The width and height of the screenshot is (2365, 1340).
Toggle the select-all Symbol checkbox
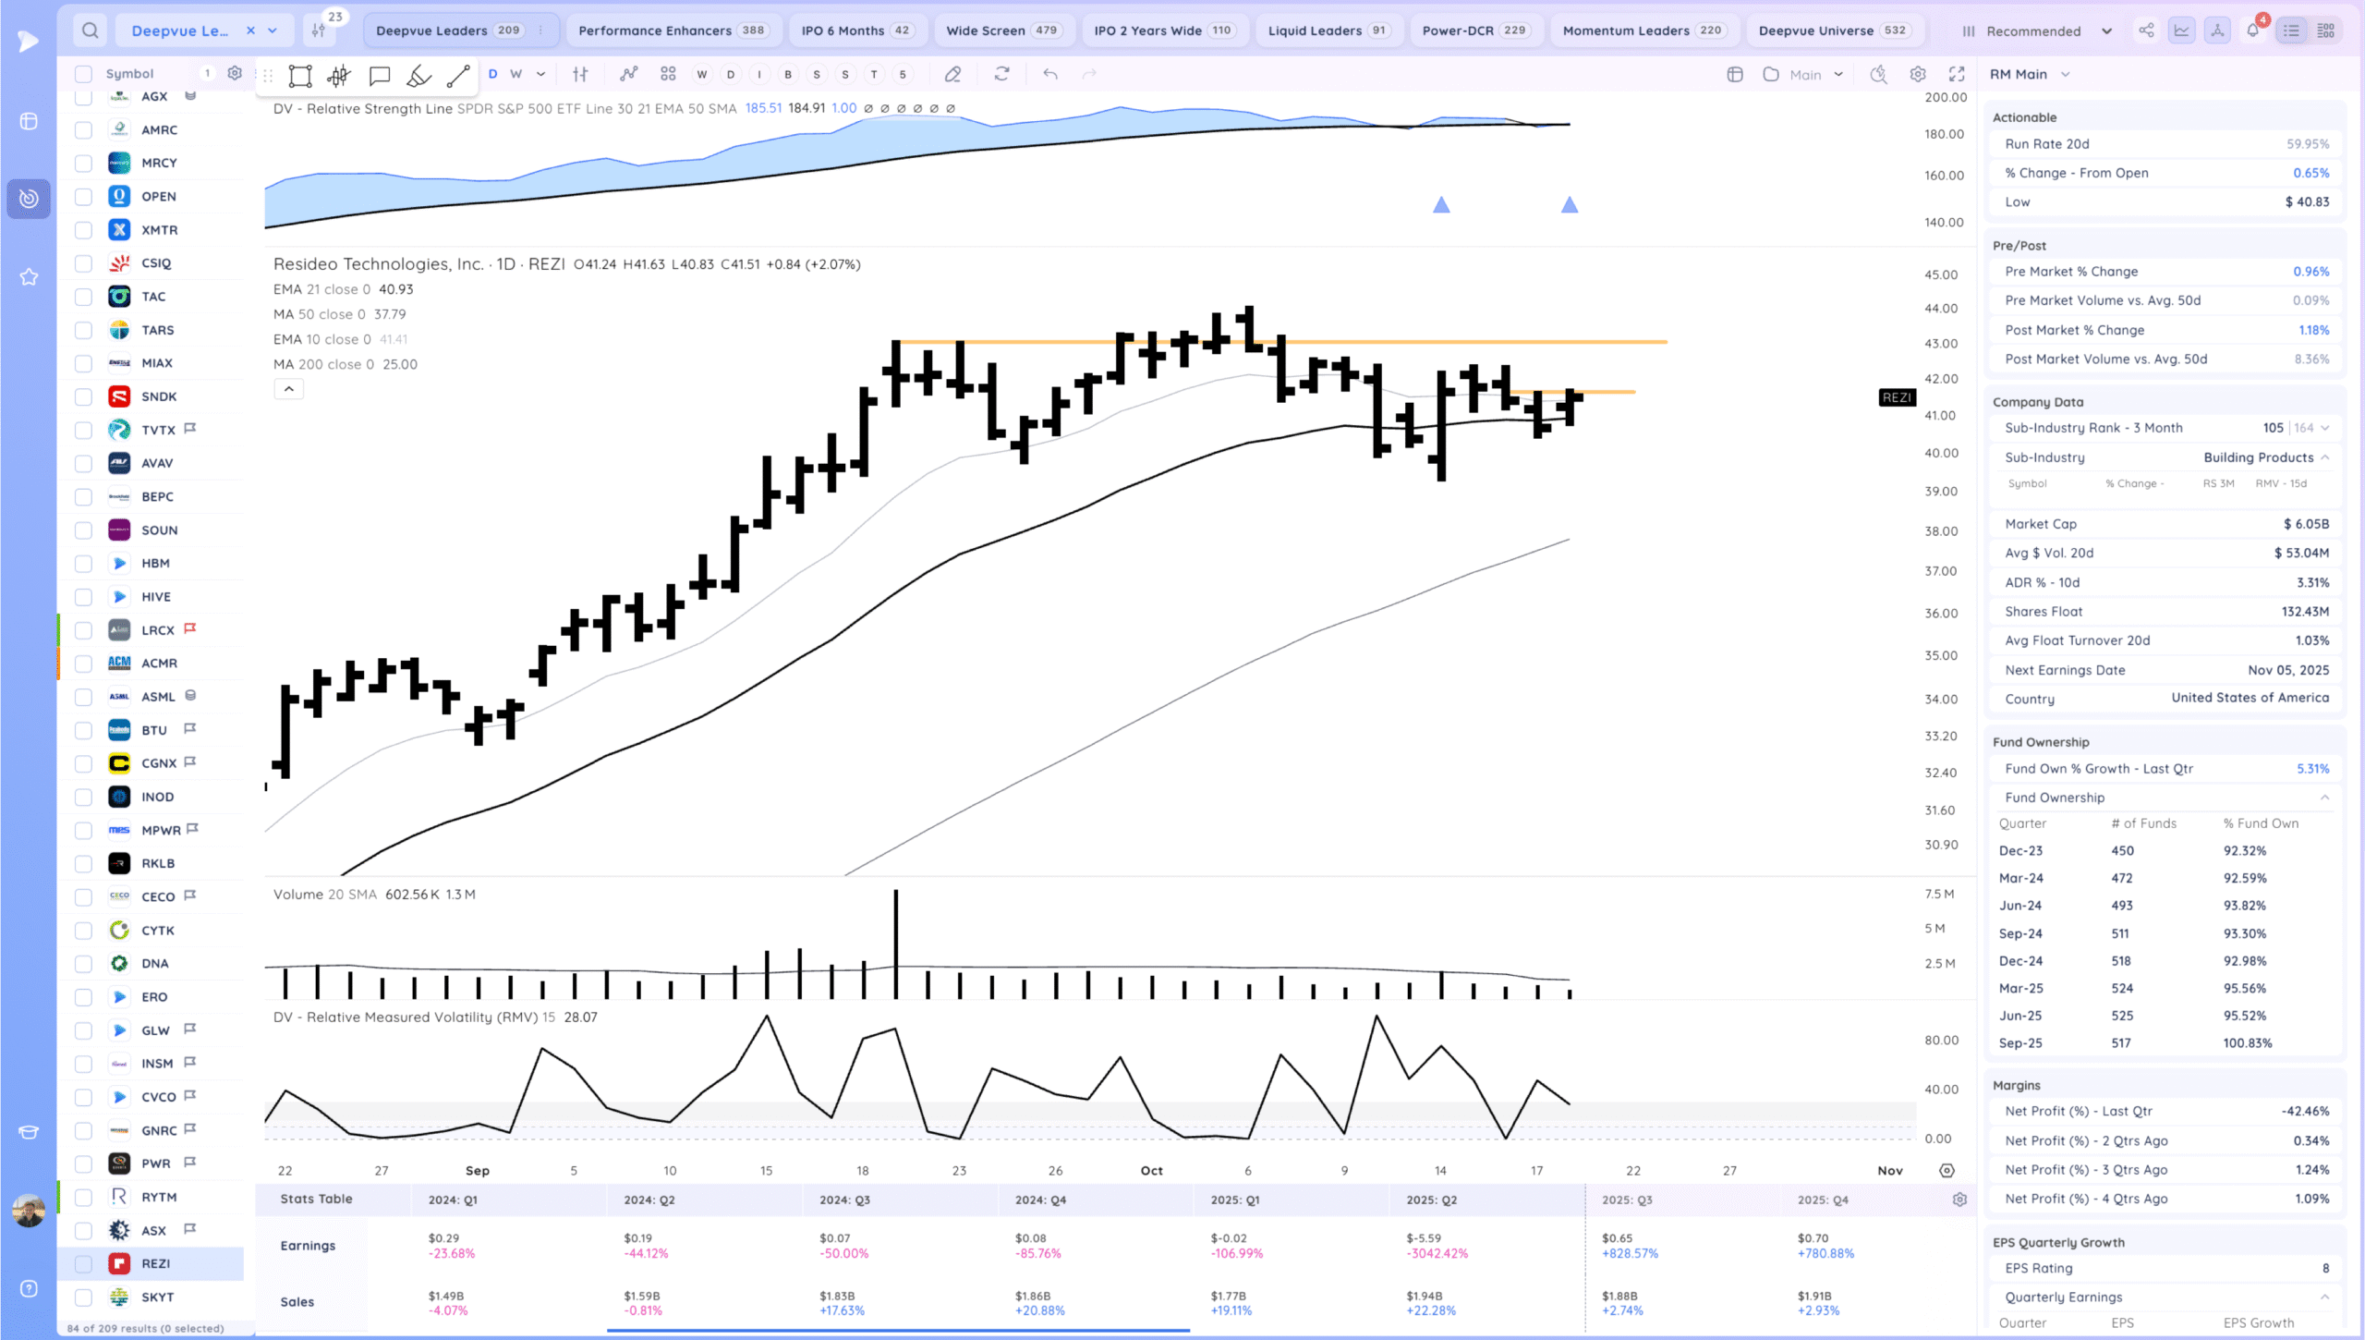point(83,74)
